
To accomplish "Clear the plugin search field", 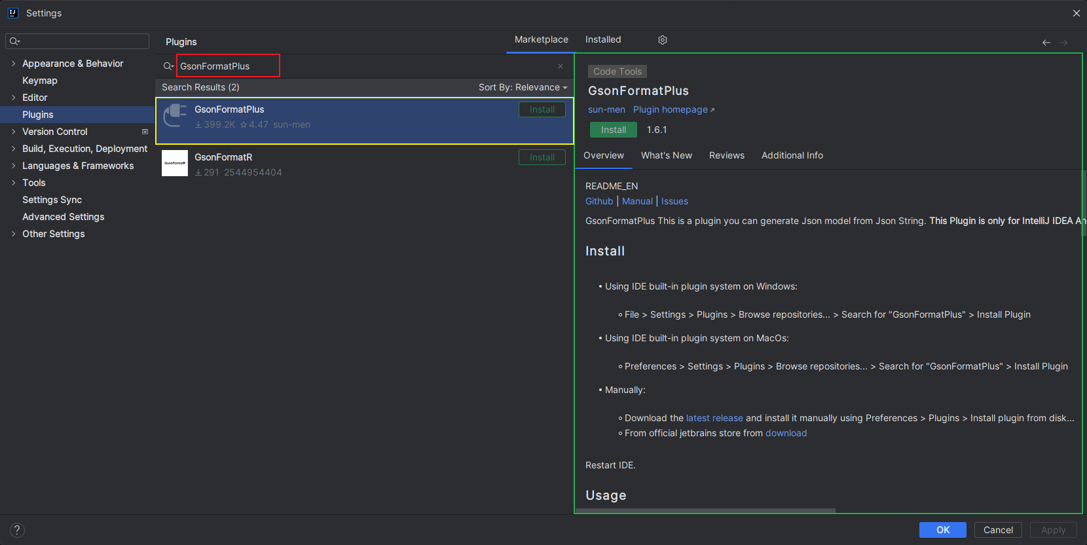I will pos(561,66).
